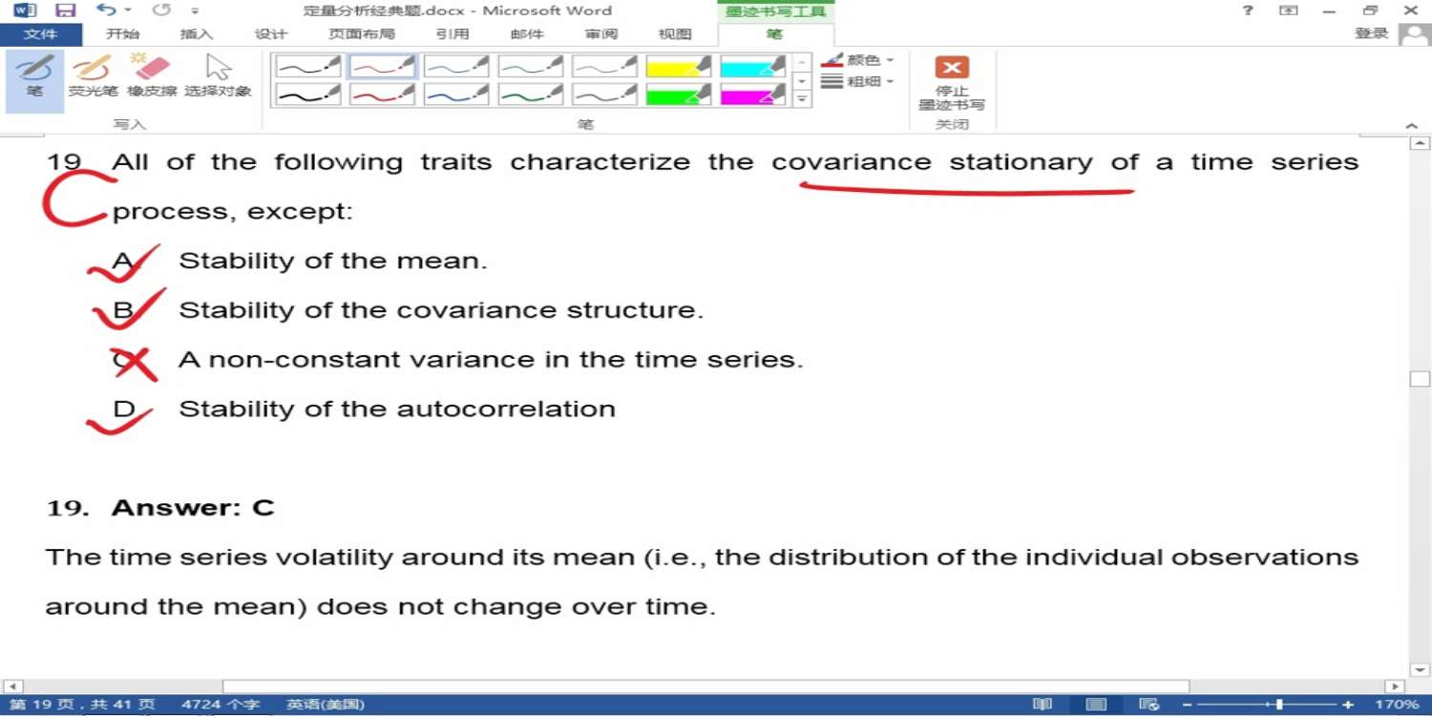
Task: Switch to Read Mode view
Action: (1042, 705)
